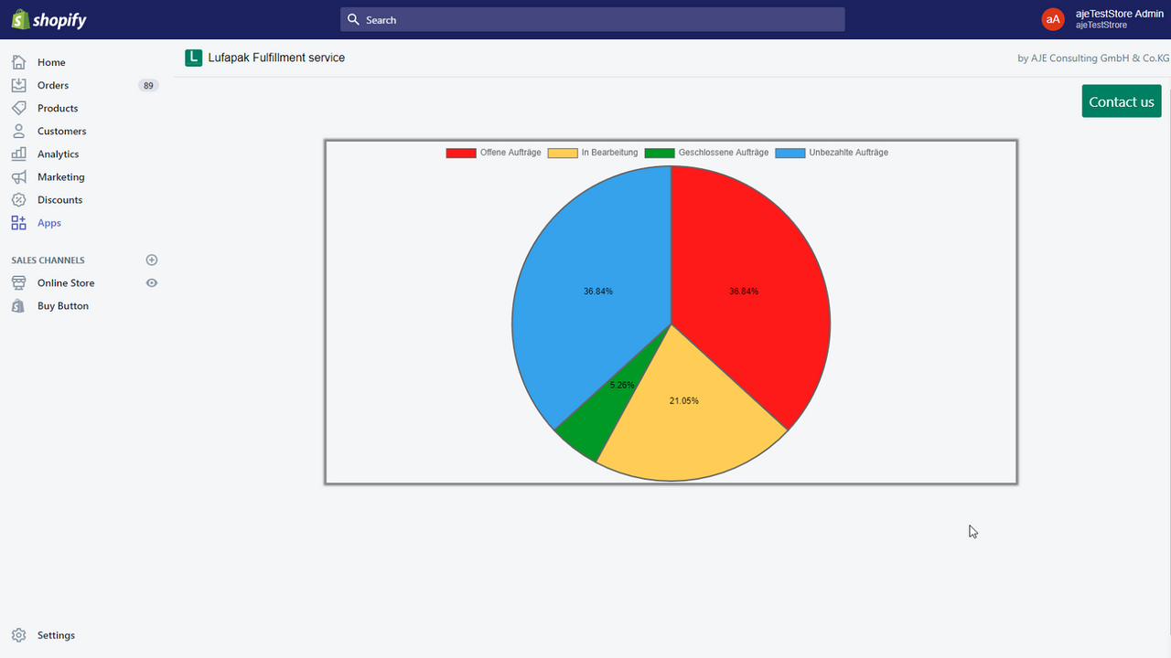Open the Analytics bar chart icon
The image size is (1171, 658).
18,154
